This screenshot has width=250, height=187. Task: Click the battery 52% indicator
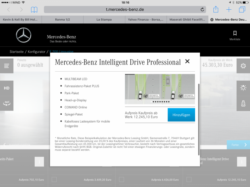point(242,2)
